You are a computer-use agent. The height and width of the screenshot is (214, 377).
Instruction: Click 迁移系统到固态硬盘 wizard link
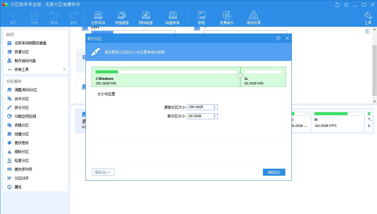coord(30,43)
